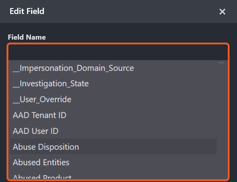Click the Field Name search input

tap(118, 52)
